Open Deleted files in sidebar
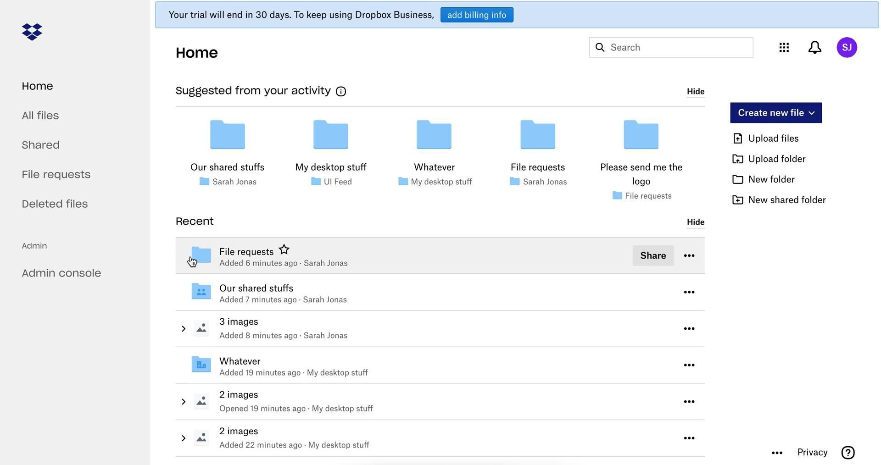 coord(55,204)
